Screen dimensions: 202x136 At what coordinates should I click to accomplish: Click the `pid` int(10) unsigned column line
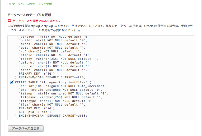[60, 90]
